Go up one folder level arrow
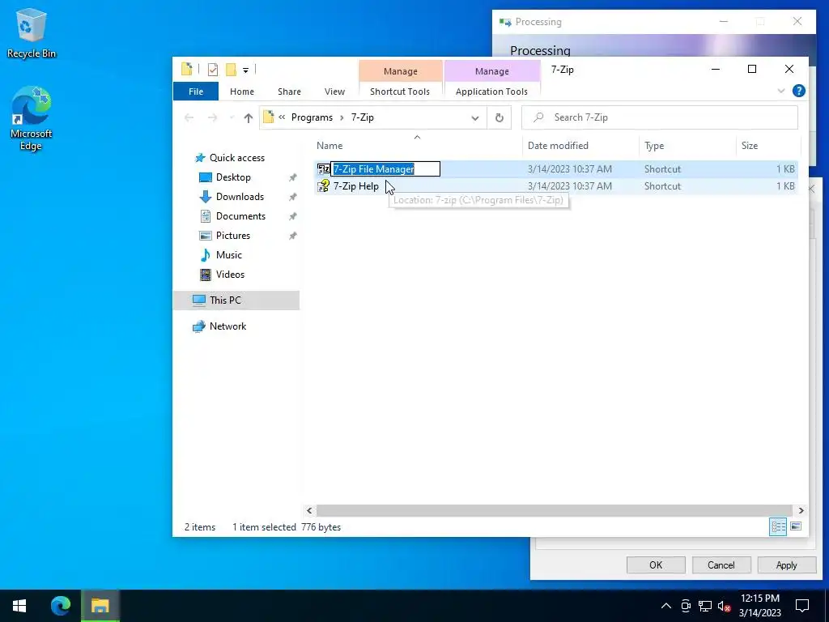This screenshot has width=829, height=622. pos(248,118)
